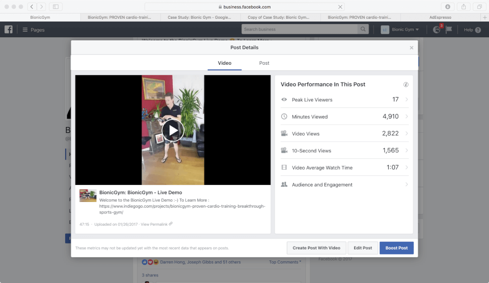Go back with the Safari back arrow
The width and height of the screenshot is (489, 283).
click(x=32, y=7)
